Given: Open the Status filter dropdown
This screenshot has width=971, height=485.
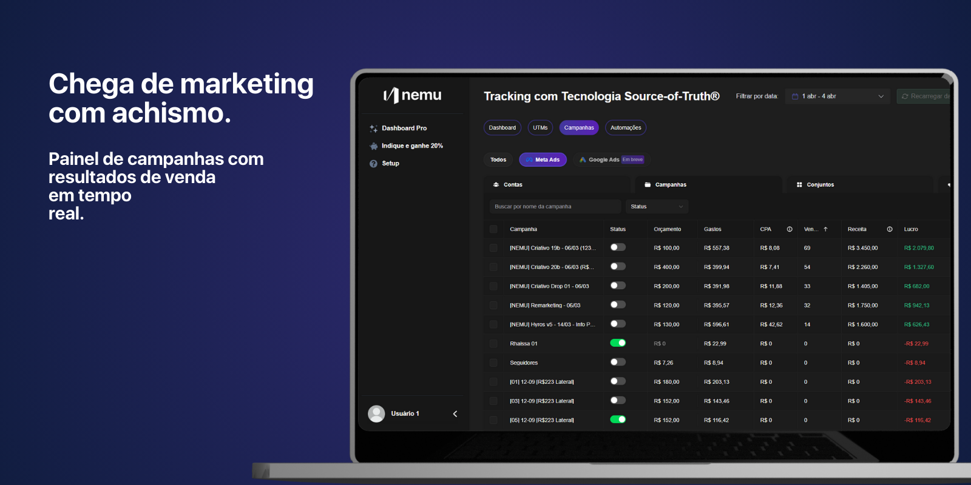Looking at the screenshot, I should (657, 207).
